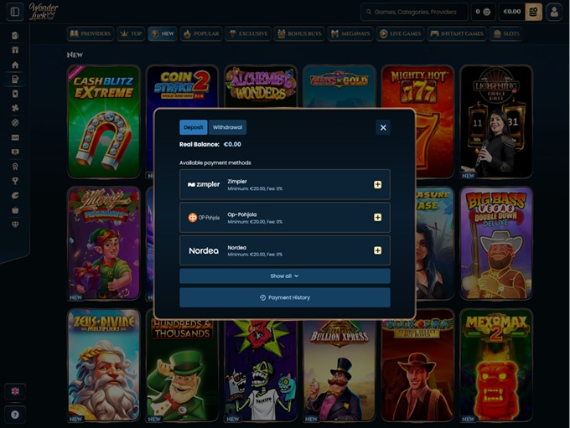Screen dimensions: 570x428
Task: Open the diamond icon in sidebar
Action: point(15,224)
